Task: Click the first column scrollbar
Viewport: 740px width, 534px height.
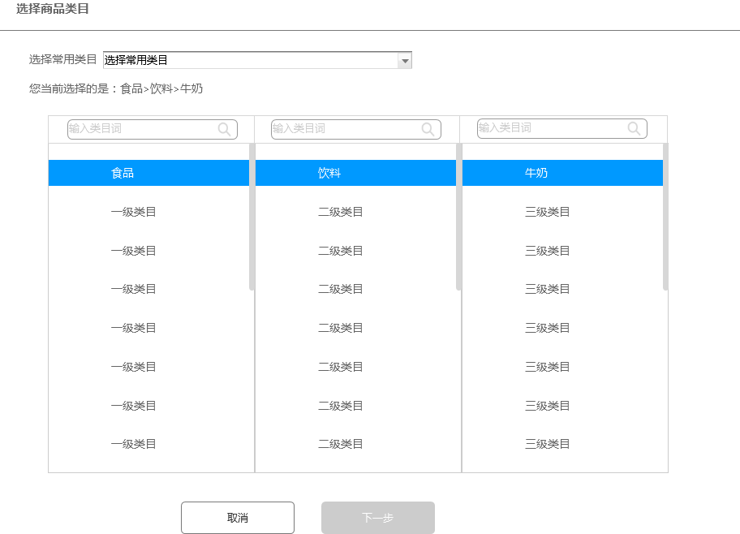Action: point(252,219)
